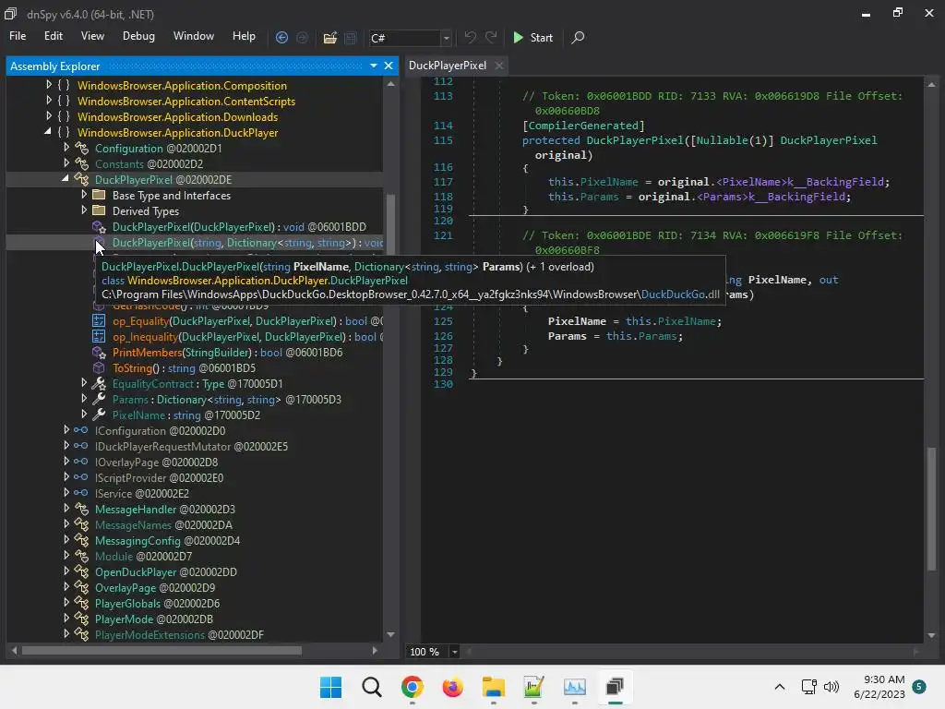The height and width of the screenshot is (709, 945).
Task: Click DuckPlayerPixel(DuckPlayerPixel) constructor icon
Action: tap(99, 227)
